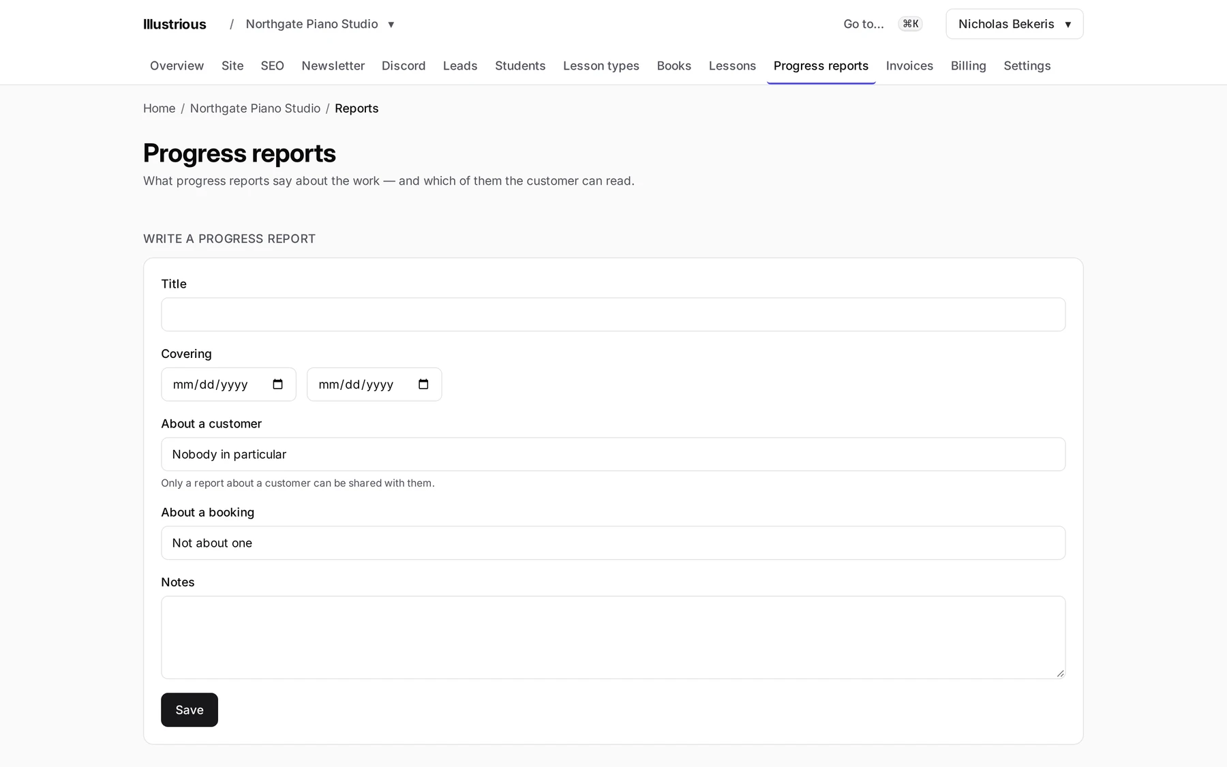Click the ⌘K shortcut badge
The image size is (1227, 767).
point(911,24)
